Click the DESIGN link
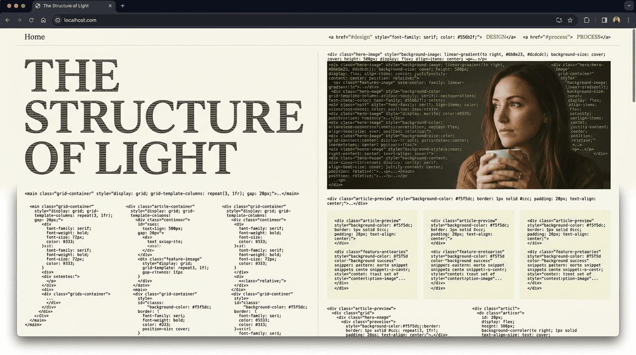 click(x=496, y=37)
